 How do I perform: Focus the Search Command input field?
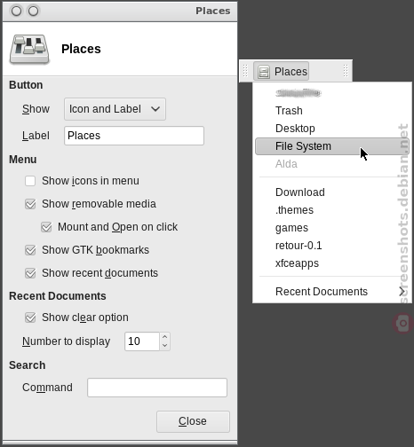tap(157, 388)
